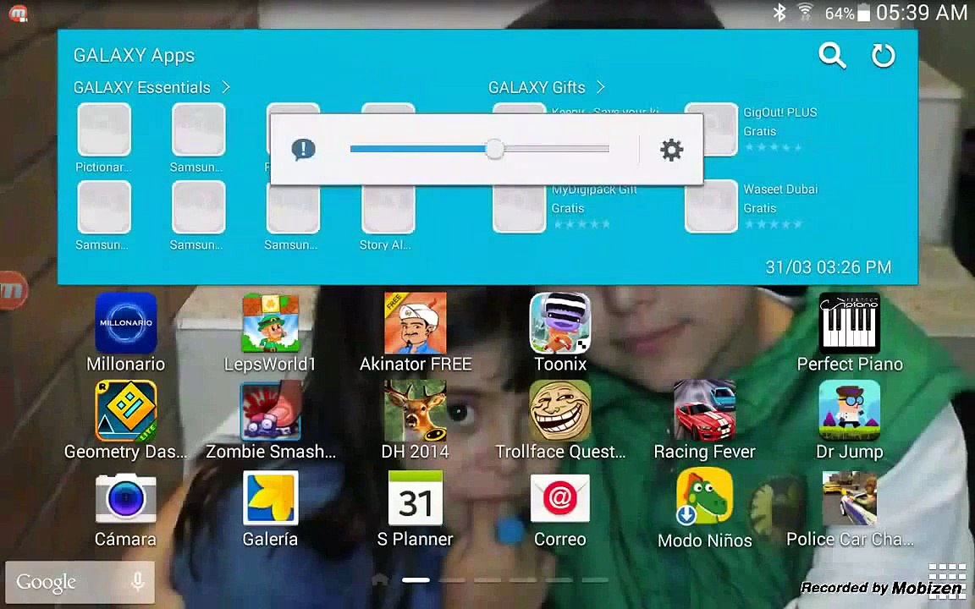Open the Millonario game app
Image resolution: width=975 pixels, height=609 pixels.
[125, 323]
